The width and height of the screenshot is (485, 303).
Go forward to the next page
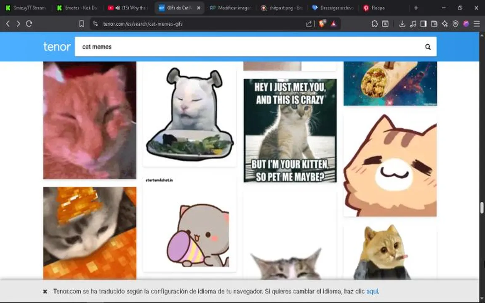(x=18, y=24)
